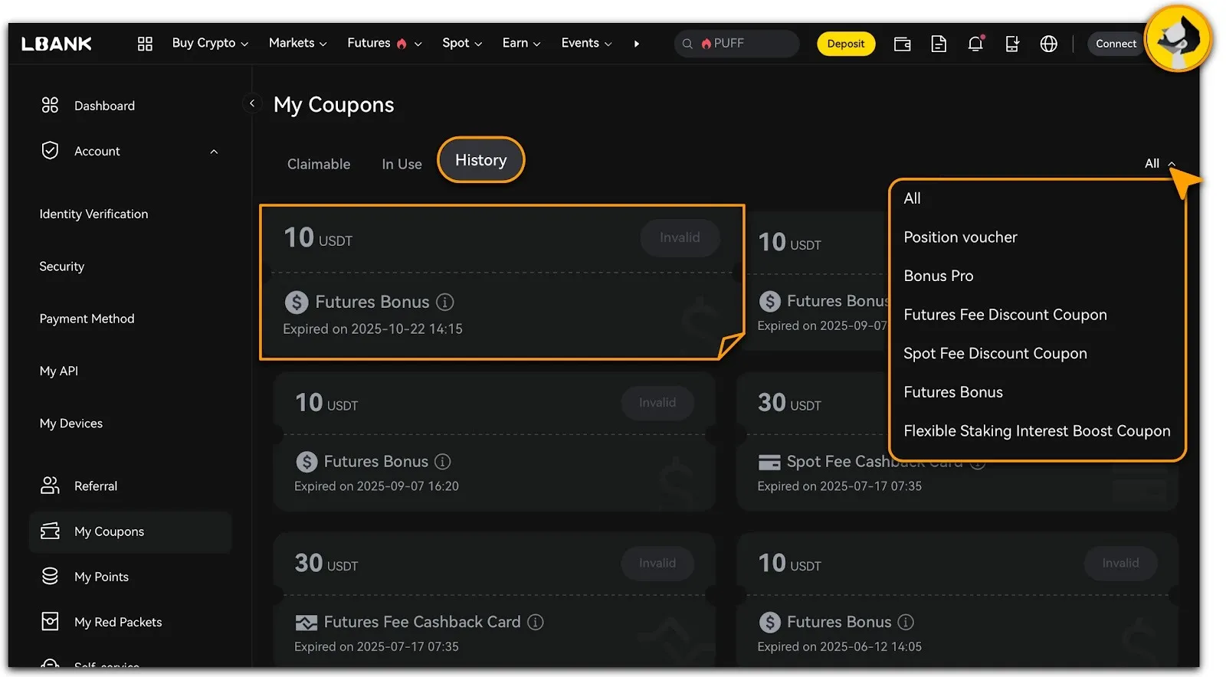Open the wallet icon in header

click(902, 44)
